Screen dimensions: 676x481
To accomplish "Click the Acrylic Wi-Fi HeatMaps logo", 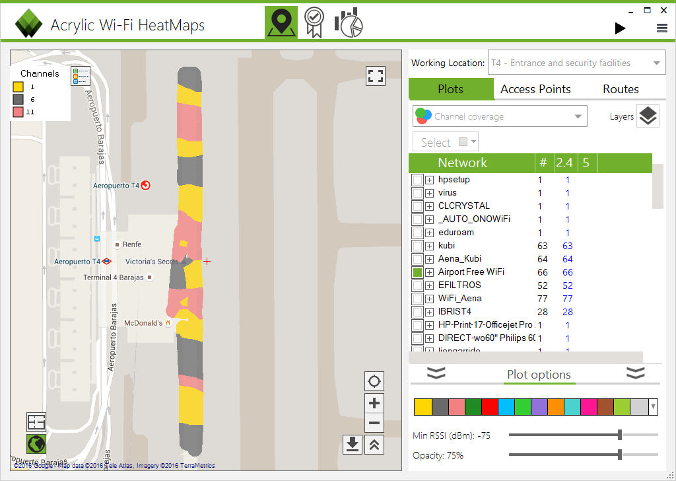I will 28,23.
